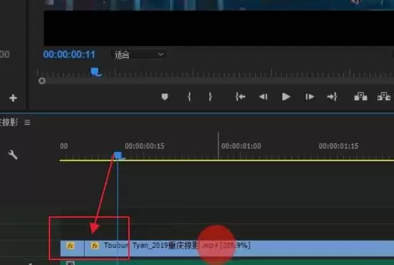
Task: Open the sequence panel hamburger menu
Action: coord(27,122)
